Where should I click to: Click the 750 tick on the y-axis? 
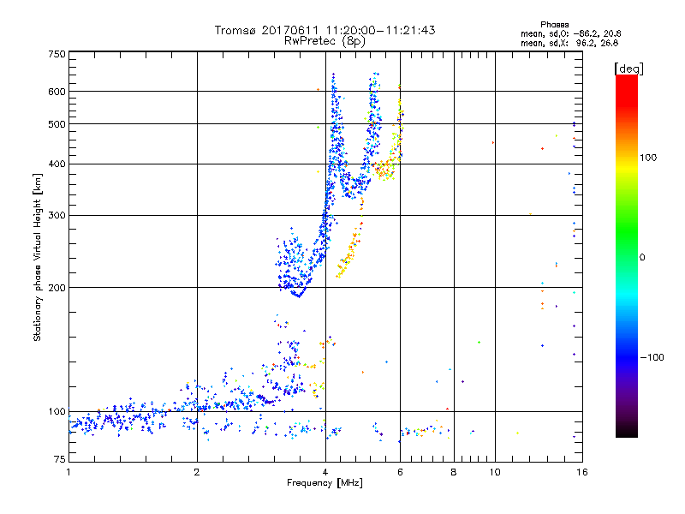point(57,54)
